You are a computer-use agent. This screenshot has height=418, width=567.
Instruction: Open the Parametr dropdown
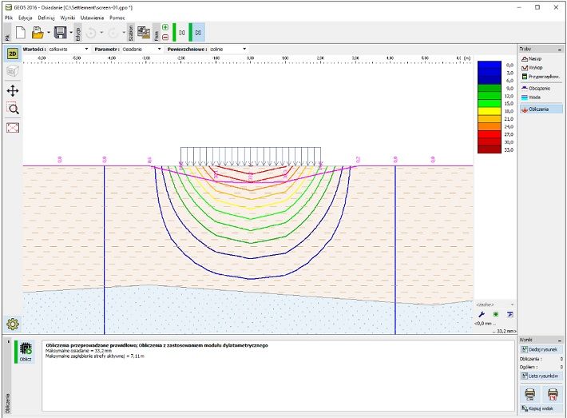[x=142, y=49]
